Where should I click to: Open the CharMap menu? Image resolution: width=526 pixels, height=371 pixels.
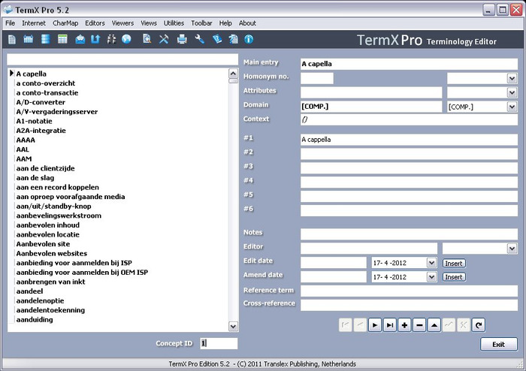(x=65, y=23)
